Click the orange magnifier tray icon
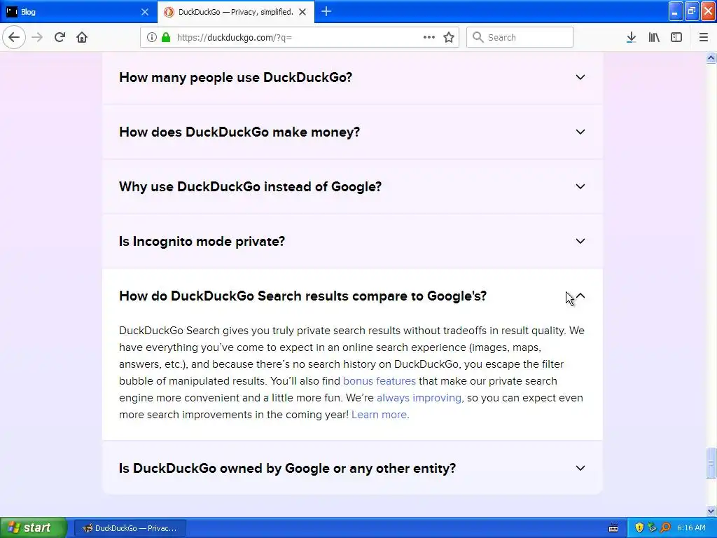This screenshot has width=717, height=538. [665, 528]
